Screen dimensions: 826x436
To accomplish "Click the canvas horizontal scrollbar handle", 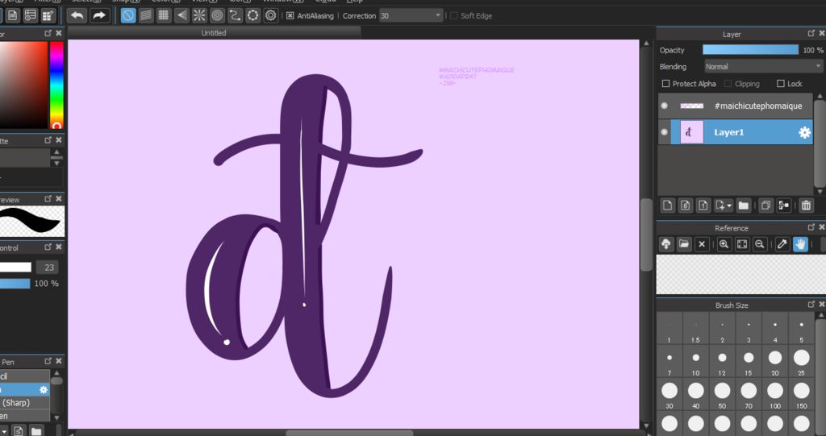I will [x=349, y=434].
